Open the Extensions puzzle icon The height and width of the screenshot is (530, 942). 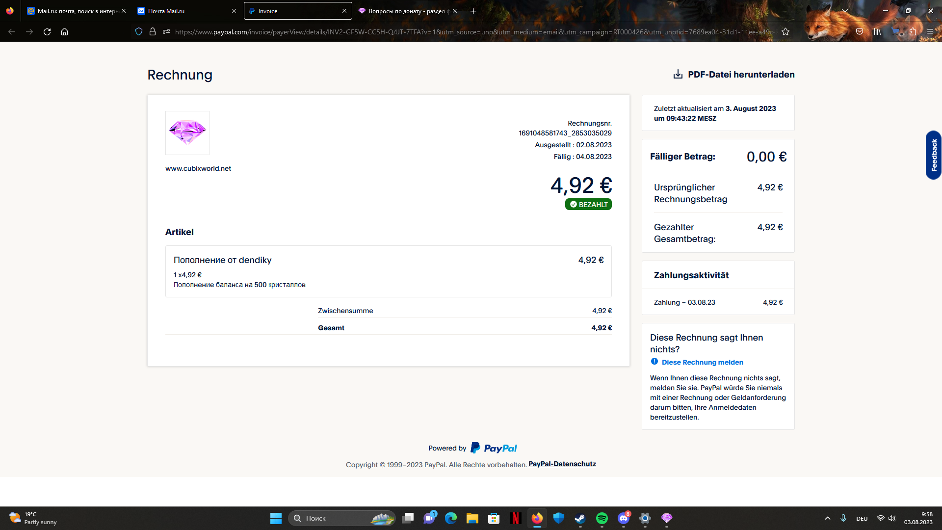click(913, 32)
